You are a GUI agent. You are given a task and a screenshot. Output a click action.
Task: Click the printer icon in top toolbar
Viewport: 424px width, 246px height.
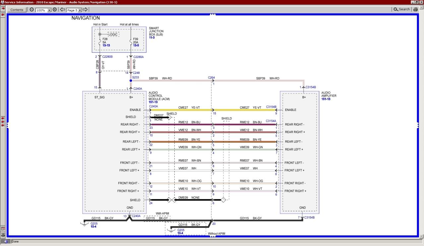[415, 9]
